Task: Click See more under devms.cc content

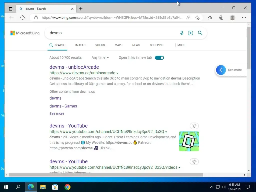Action: 57,113
